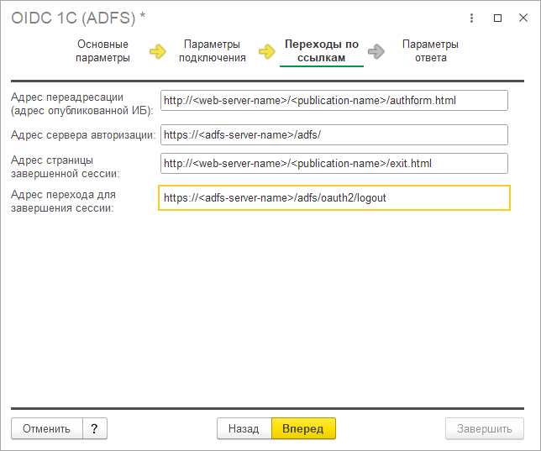Click the gray arrow before Параметры ответа
541x451 pixels.
coord(376,52)
